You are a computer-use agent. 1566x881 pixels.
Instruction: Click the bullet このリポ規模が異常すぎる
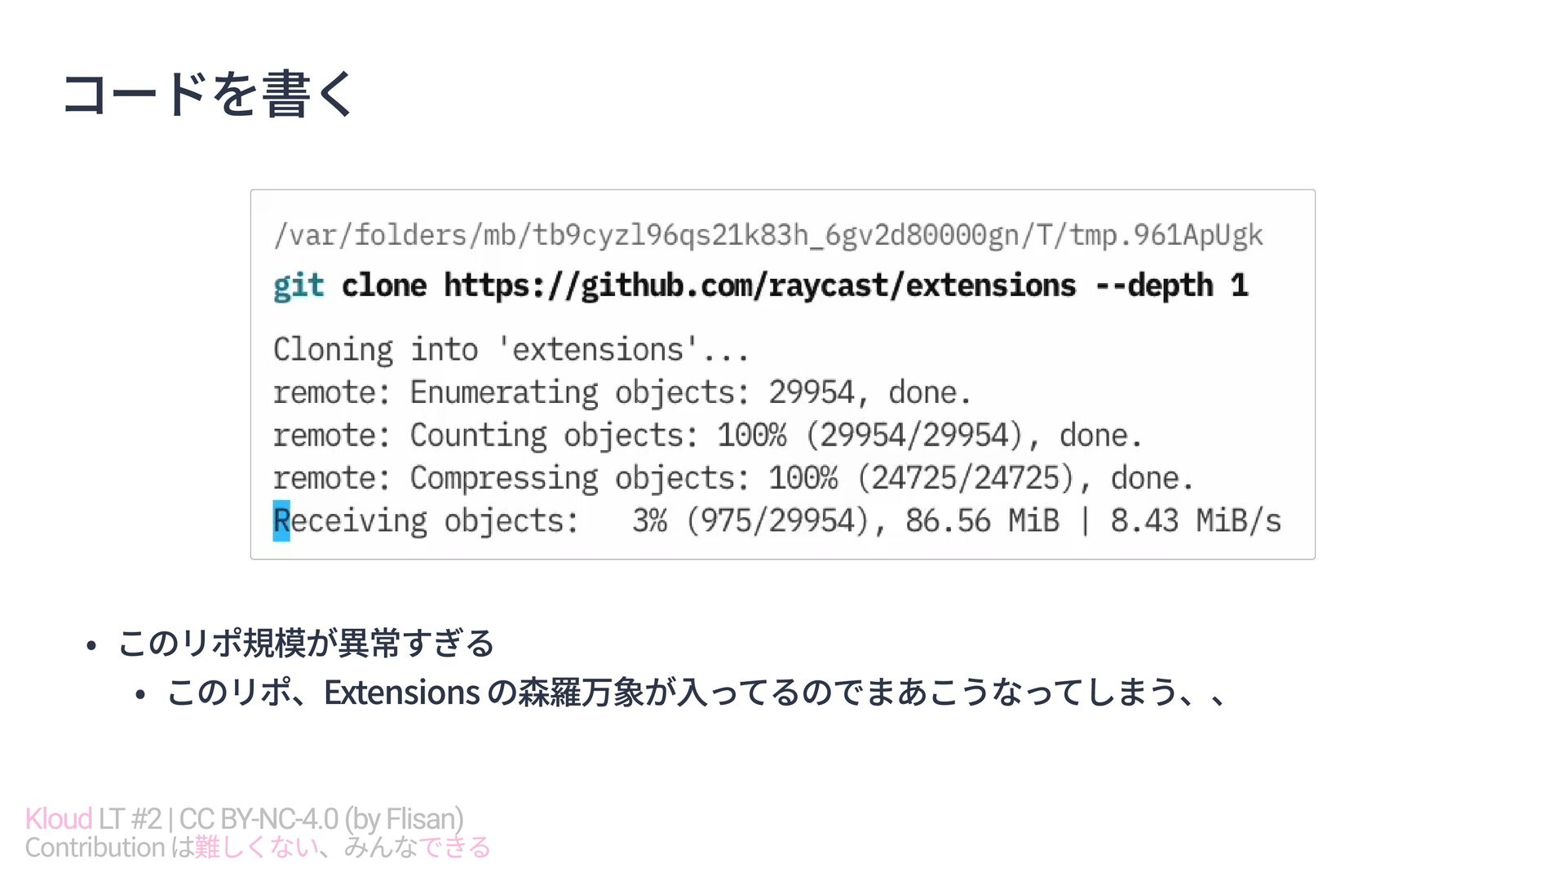pos(306,644)
